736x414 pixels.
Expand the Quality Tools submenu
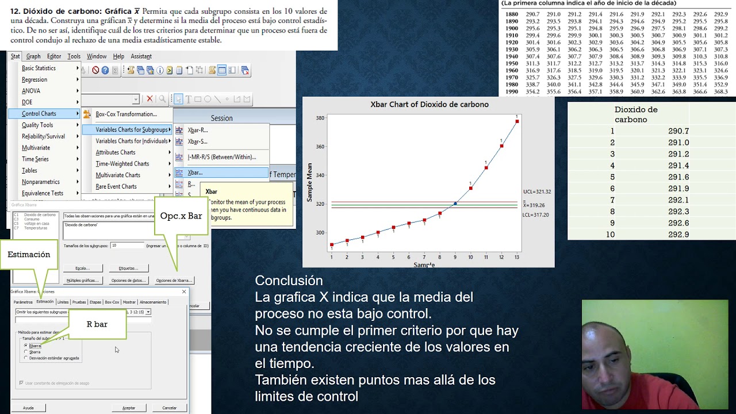tap(77, 125)
